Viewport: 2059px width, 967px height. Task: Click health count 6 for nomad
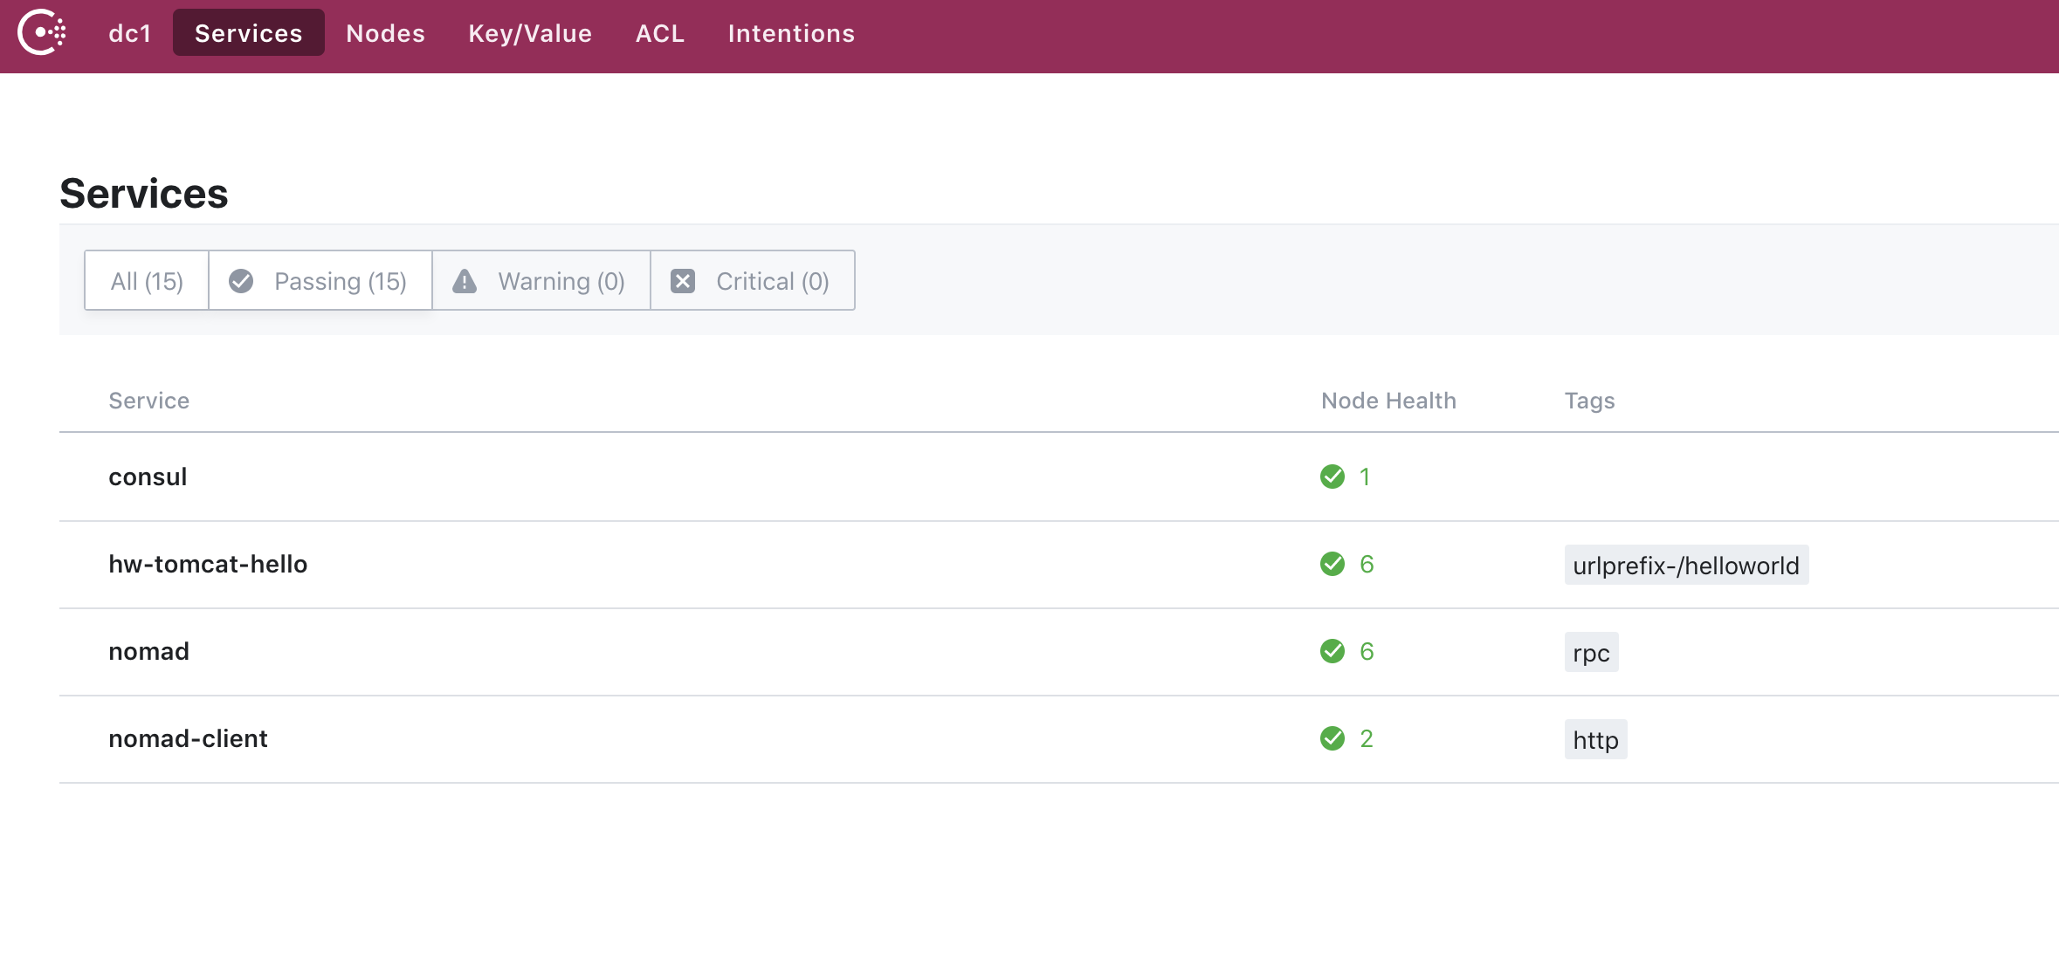click(1367, 651)
